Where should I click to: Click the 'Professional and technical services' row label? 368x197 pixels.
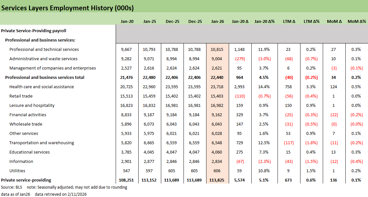[44, 49]
